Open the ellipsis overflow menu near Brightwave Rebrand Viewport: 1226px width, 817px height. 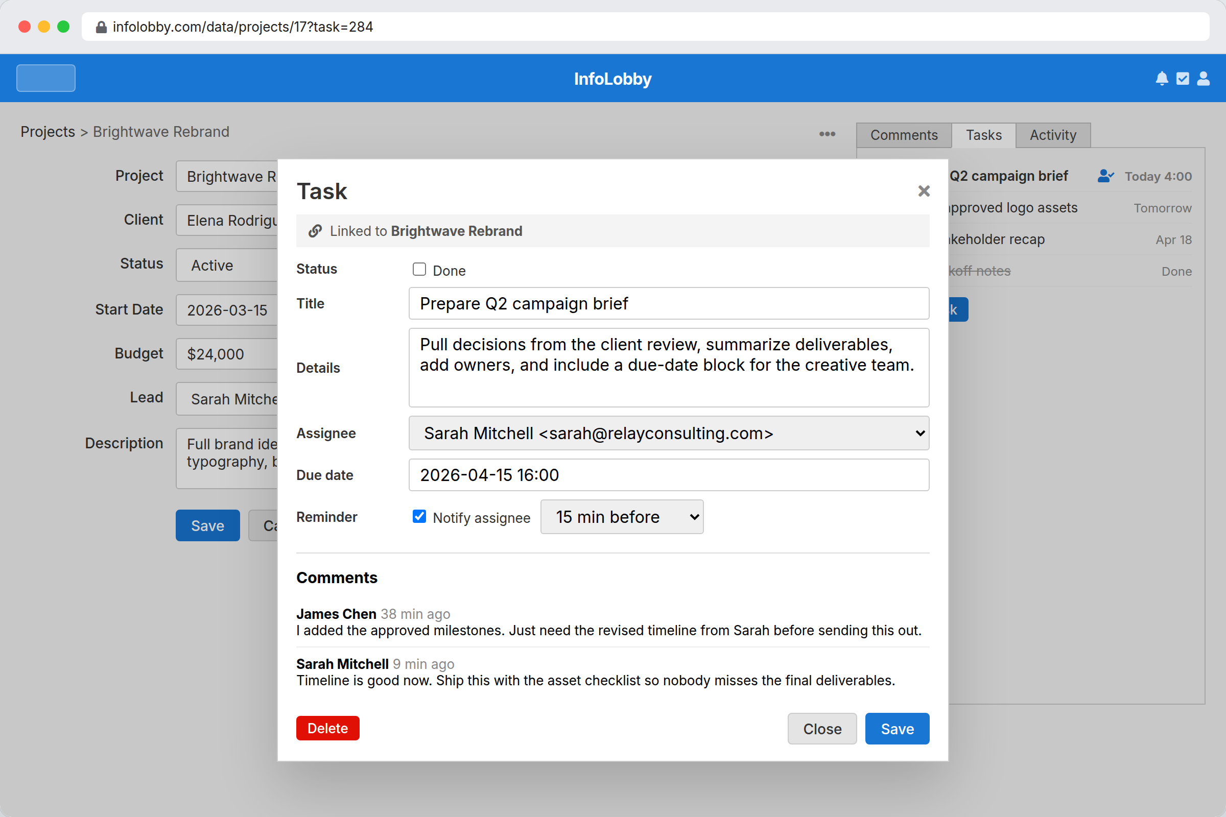827,134
